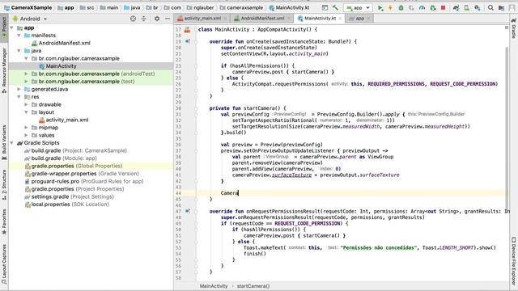Image resolution: width=518 pixels, height=291 pixels.
Task: Open Device File Explorer sidebar
Action: point(514,260)
